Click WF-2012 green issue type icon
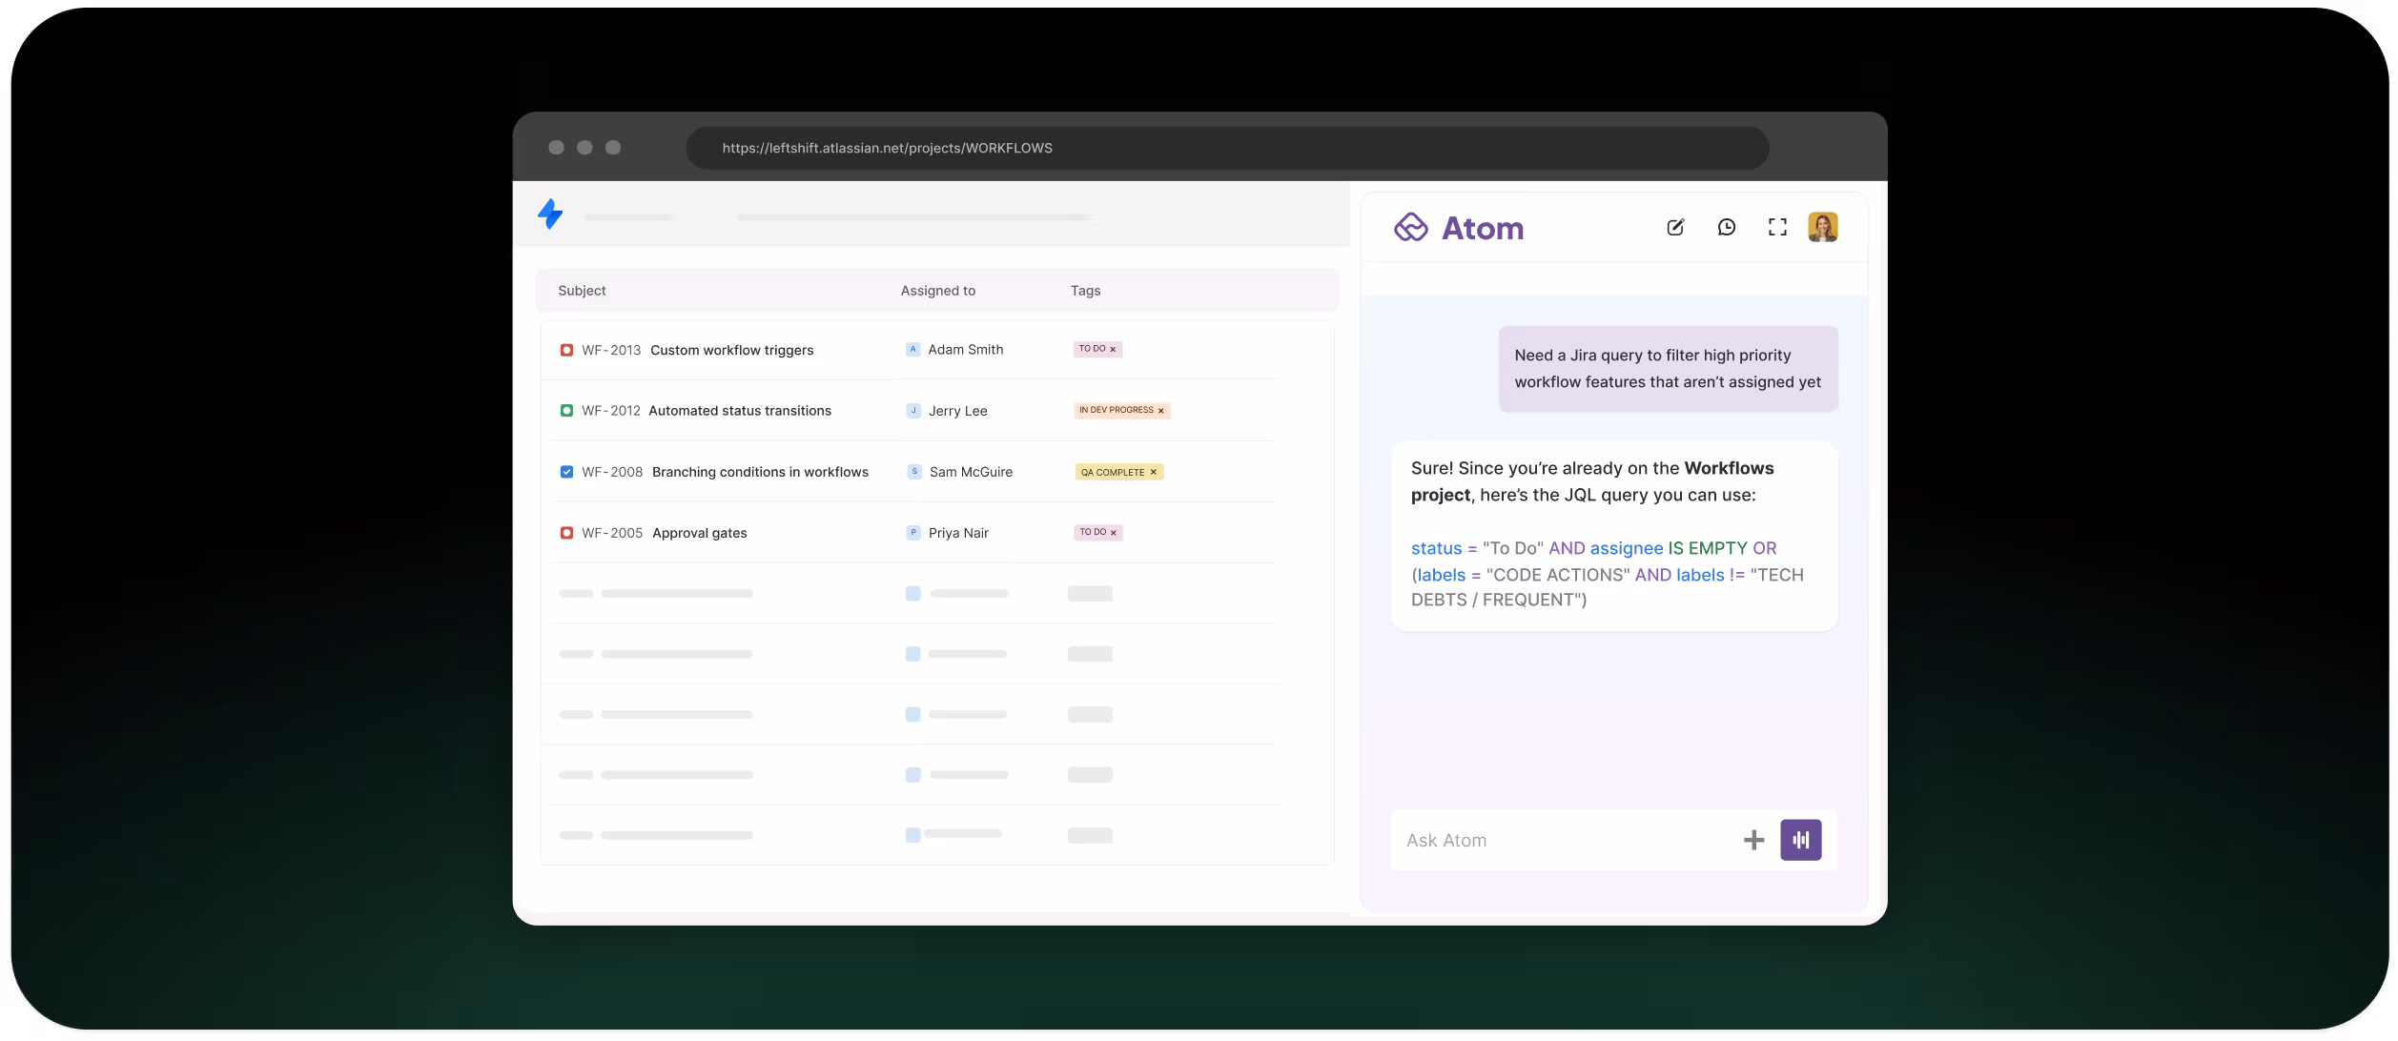 [566, 411]
